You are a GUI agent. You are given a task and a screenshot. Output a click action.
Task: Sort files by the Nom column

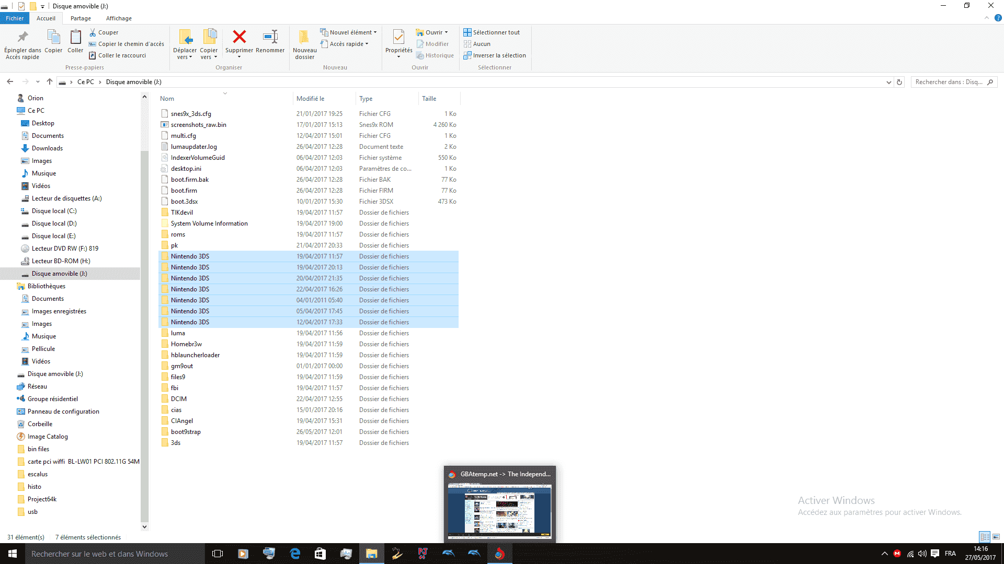coord(225,99)
